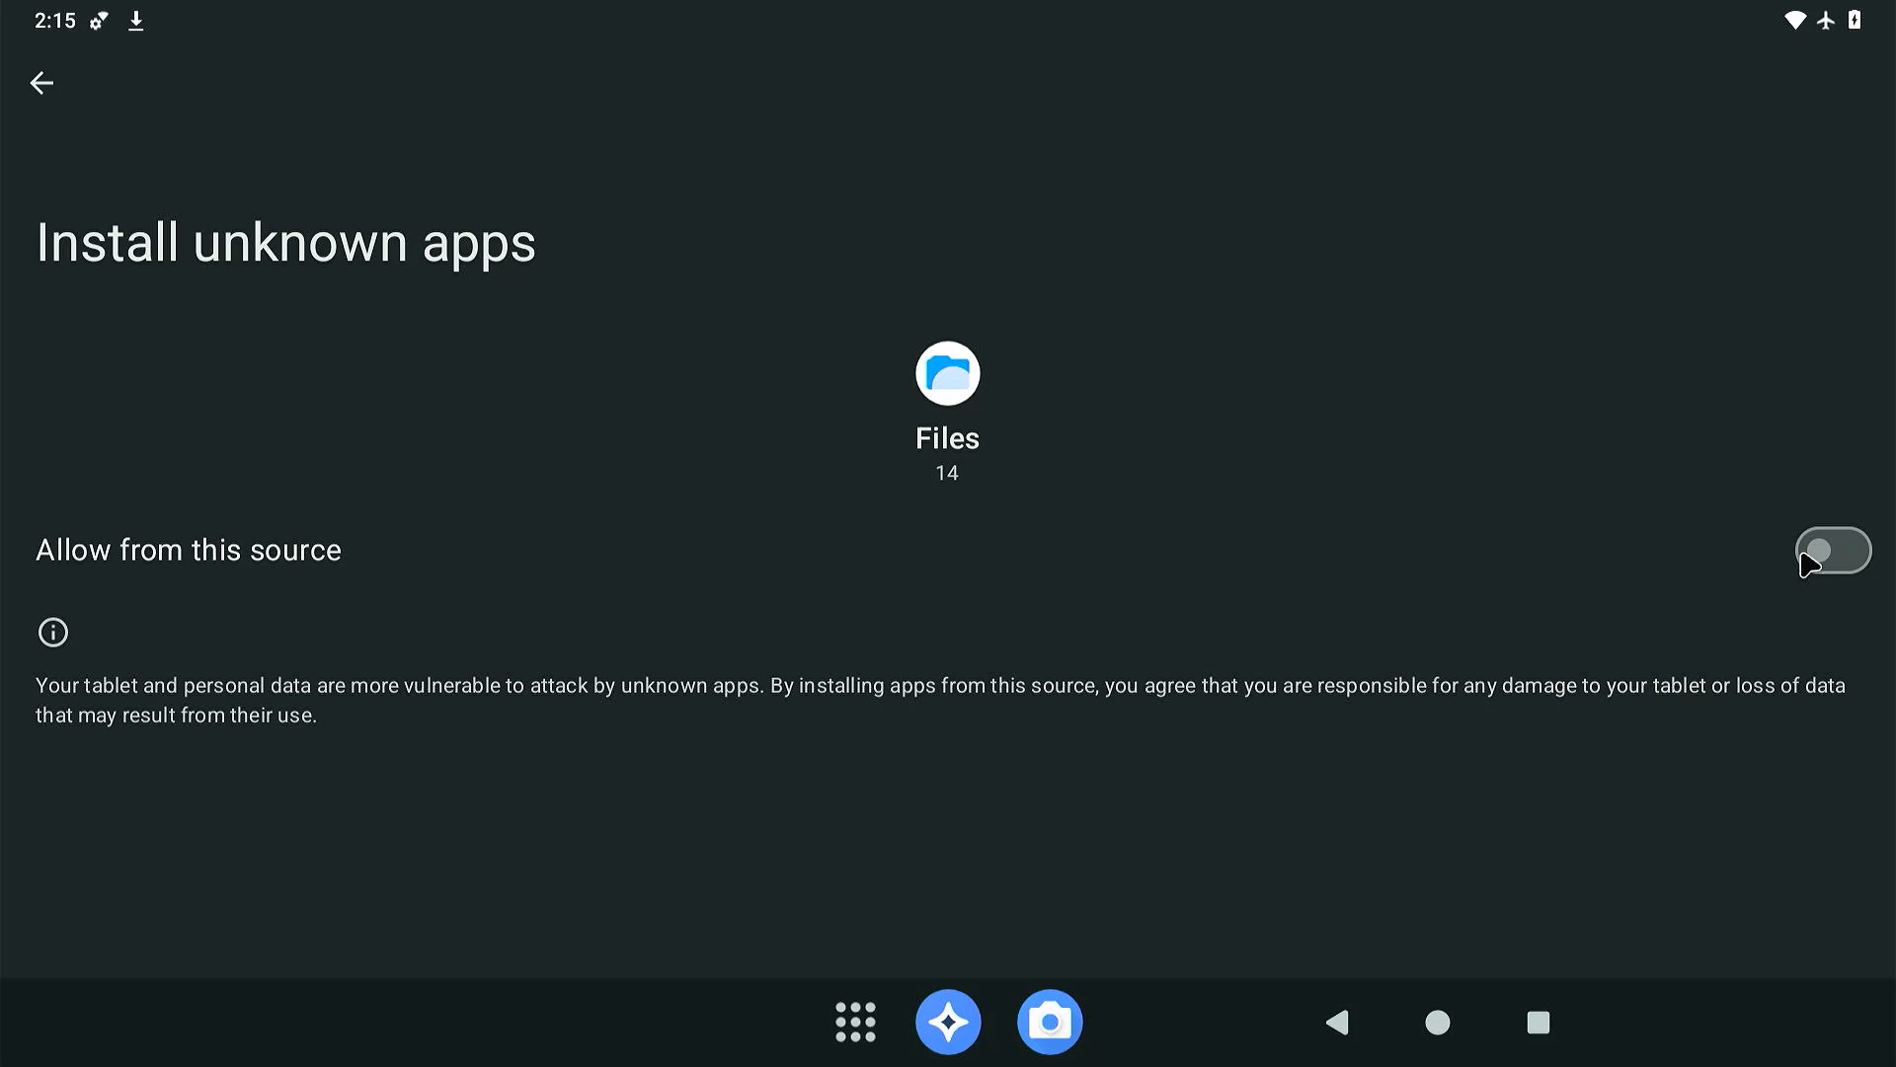Go back with the top arrow
The height and width of the screenshot is (1067, 1896).
point(41,83)
